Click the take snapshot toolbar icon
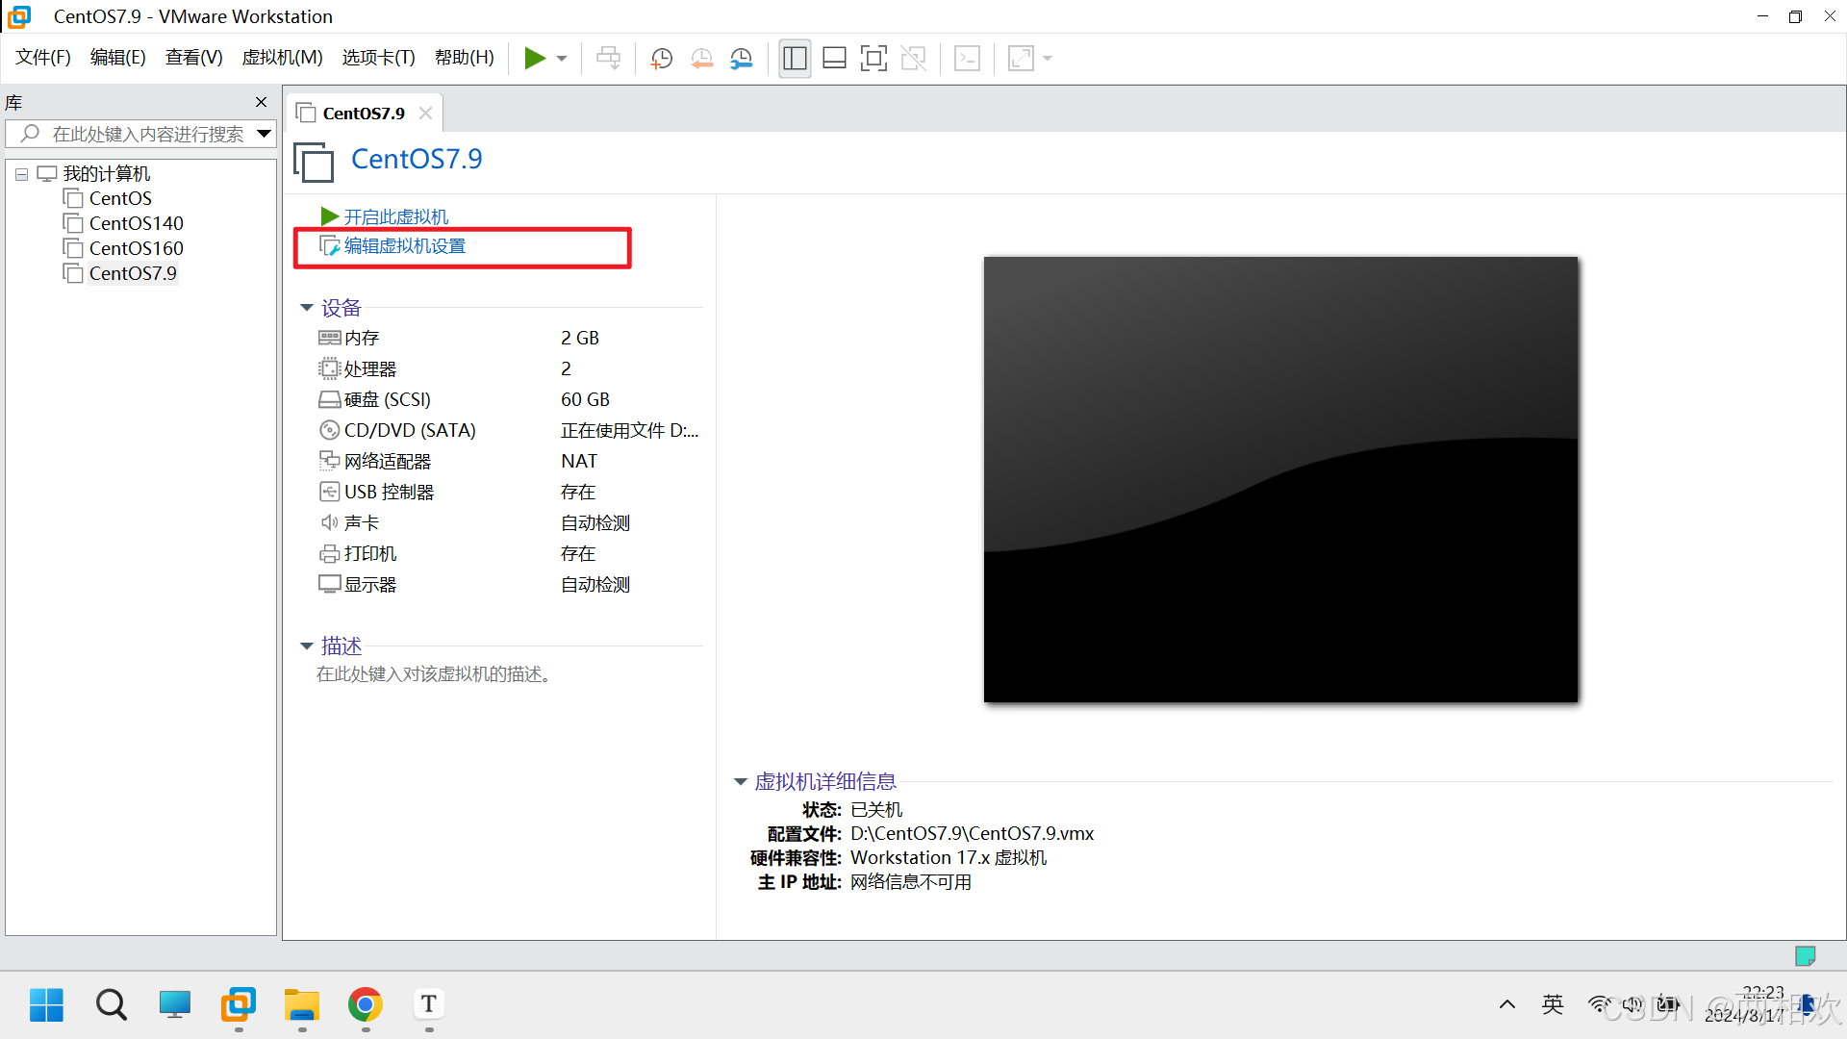The height and width of the screenshot is (1039, 1847). 661,59
